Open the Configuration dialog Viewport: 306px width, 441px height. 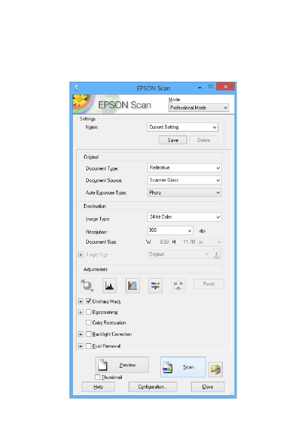(153, 387)
